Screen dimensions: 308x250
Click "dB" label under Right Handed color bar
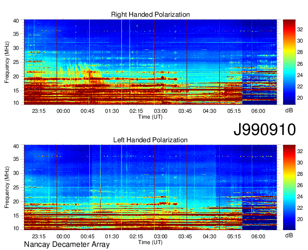(289, 111)
